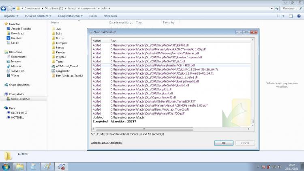The height and width of the screenshot is (171, 304).
Task: Select Disco Local (C:) in the sidebar
Action: (x=18, y=99)
